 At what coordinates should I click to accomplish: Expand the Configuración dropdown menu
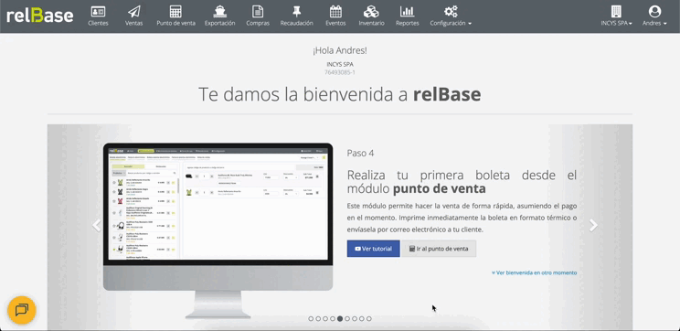click(x=451, y=23)
